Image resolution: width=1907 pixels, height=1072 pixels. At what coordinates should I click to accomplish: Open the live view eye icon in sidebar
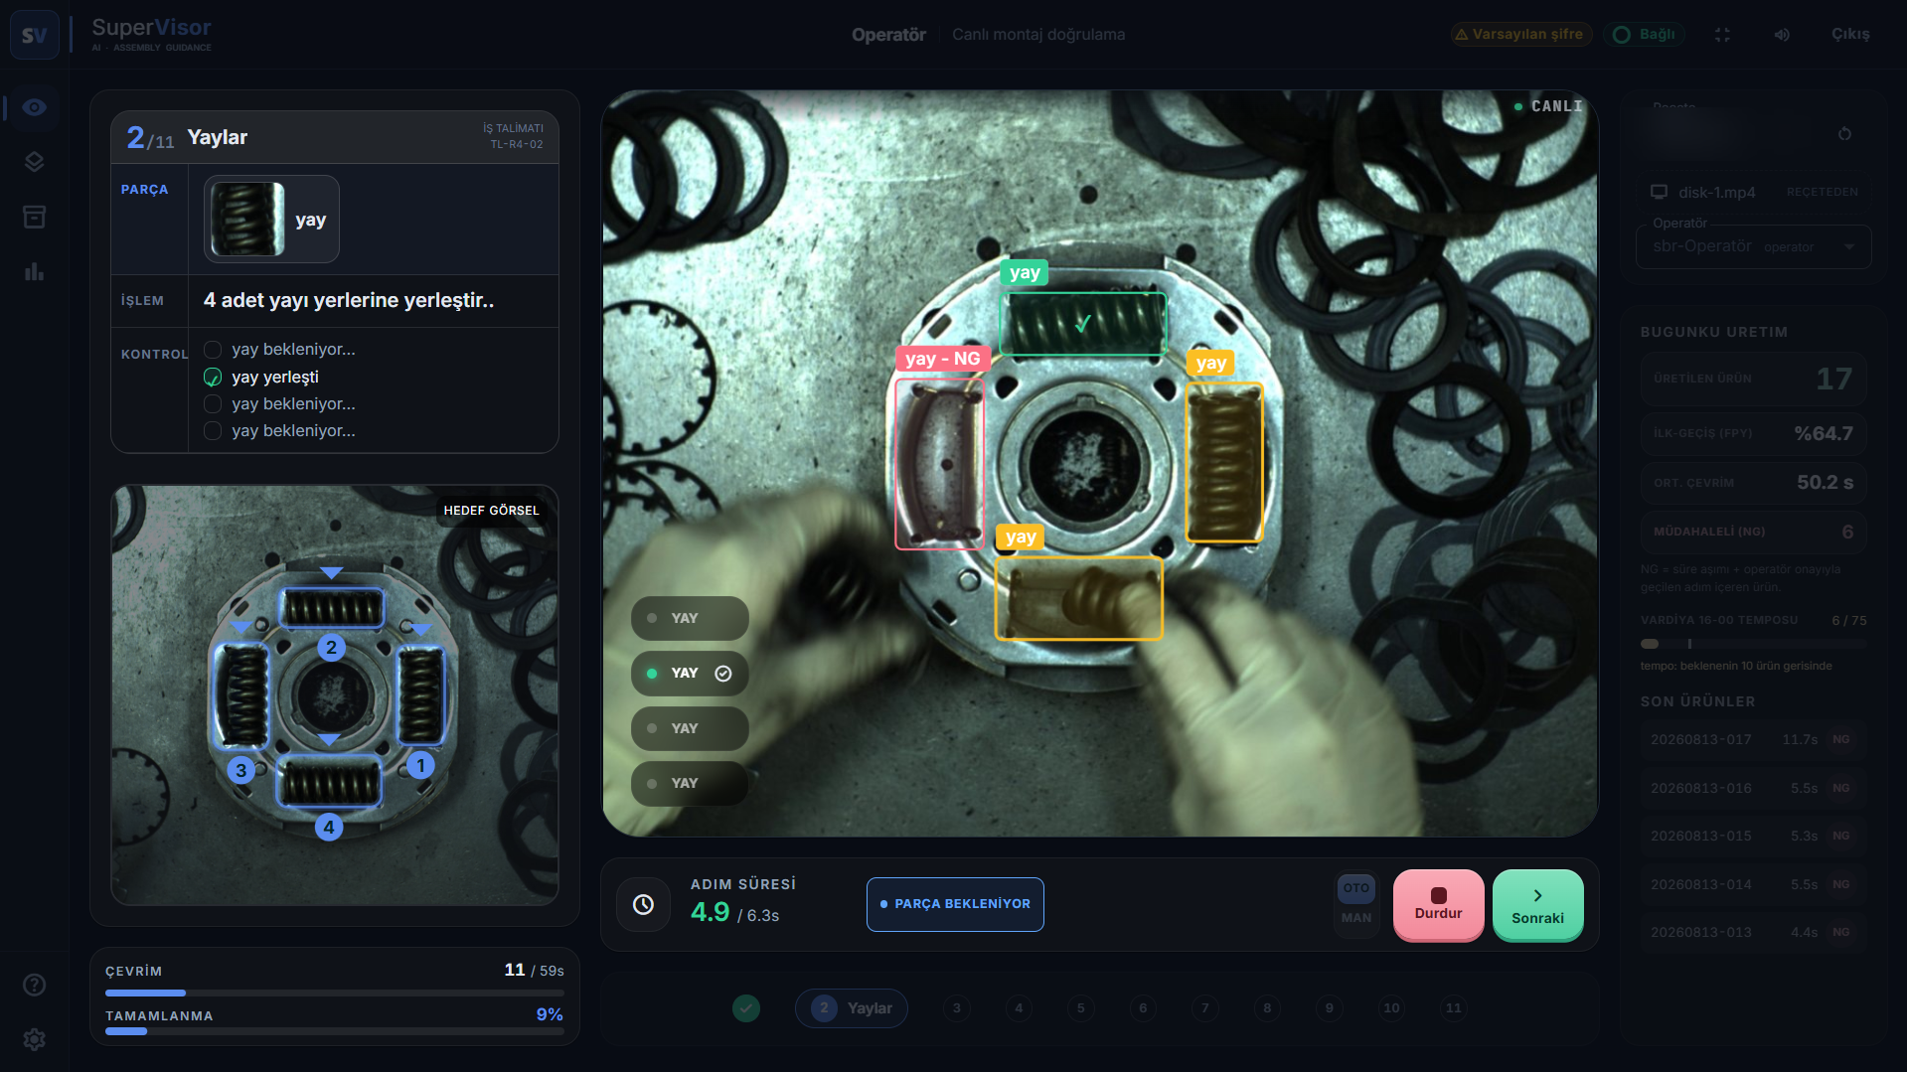pyautogui.click(x=34, y=107)
